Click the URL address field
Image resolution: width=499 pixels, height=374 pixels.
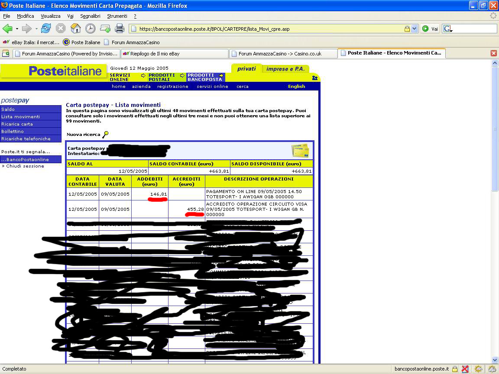270,29
